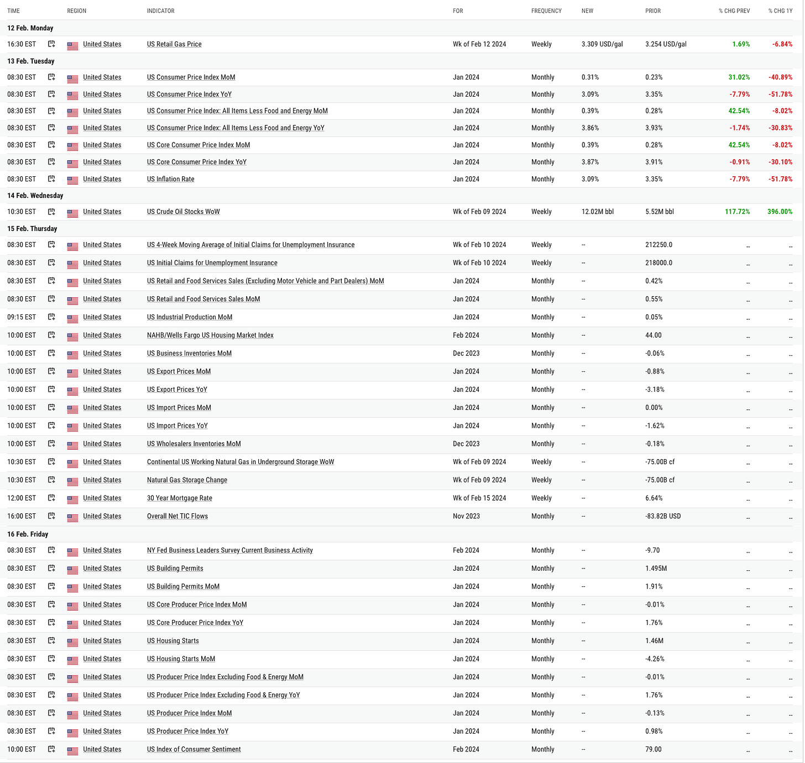Image resolution: width=805 pixels, height=763 pixels.
Task: Click US flag icon in US Retail Gas Price row
Action: click(x=72, y=46)
